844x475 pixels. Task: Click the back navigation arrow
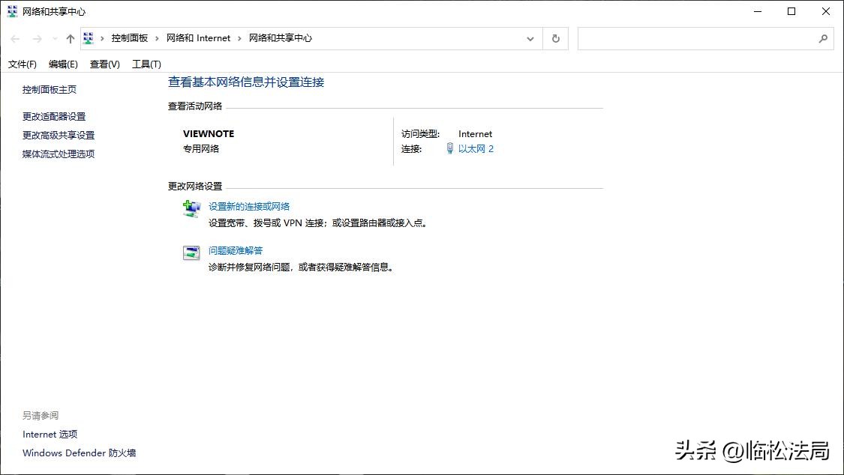coord(15,38)
